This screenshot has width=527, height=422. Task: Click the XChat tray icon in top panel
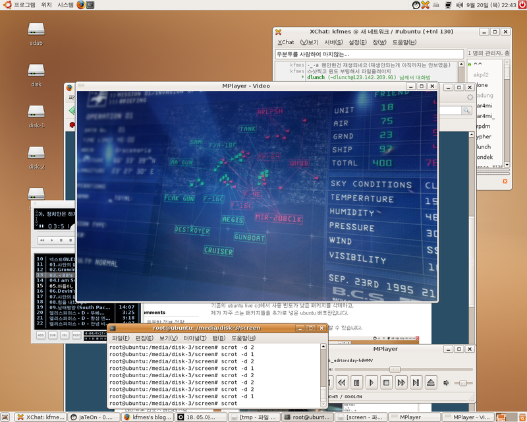coord(426,5)
